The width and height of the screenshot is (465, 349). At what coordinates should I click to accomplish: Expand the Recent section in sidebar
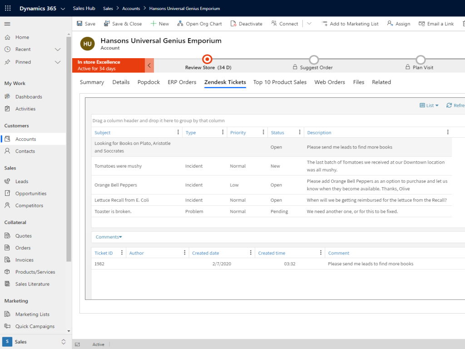point(58,49)
